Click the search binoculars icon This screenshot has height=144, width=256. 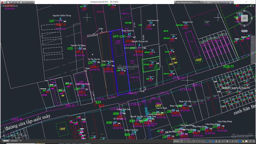(201, 2)
